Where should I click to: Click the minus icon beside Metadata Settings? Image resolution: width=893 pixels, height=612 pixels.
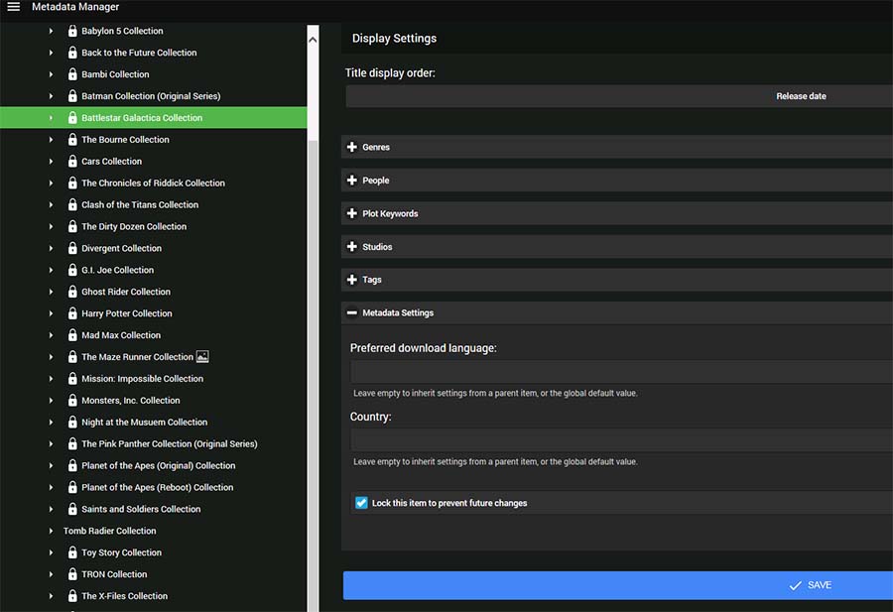pos(352,313)
